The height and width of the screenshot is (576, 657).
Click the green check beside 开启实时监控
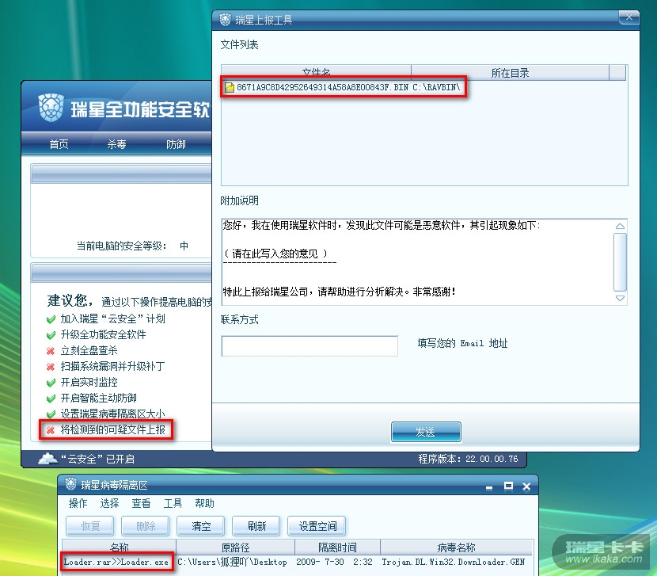pyautogui.click(x=51, y=383)
